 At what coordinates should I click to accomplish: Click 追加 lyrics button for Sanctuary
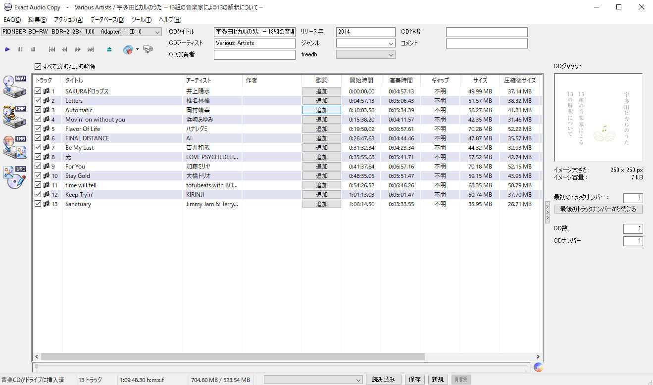coord(322,204)
